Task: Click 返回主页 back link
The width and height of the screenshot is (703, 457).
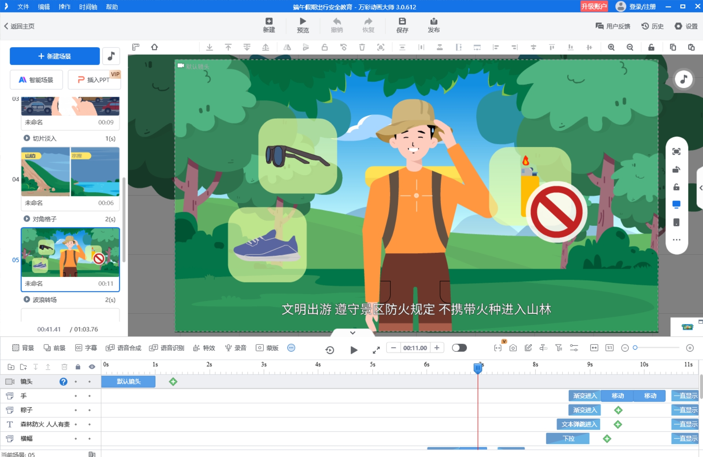Action: [19, 26]
